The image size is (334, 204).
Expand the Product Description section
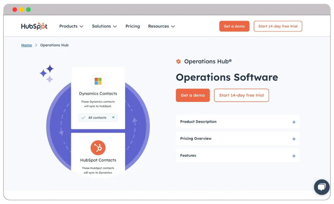238,122
